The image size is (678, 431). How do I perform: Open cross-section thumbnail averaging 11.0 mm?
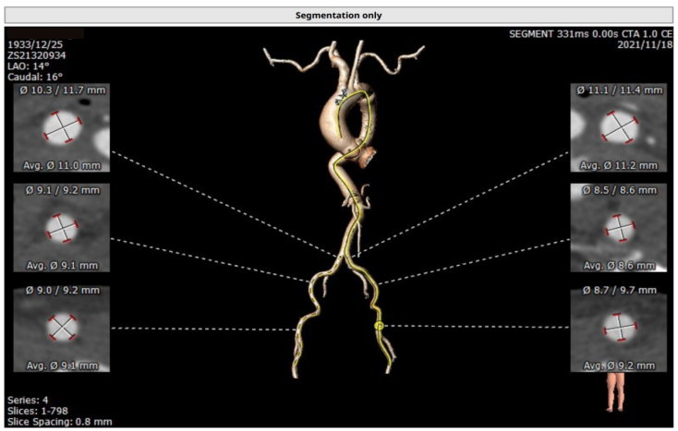pyautogui.click(x=61, y=128)
